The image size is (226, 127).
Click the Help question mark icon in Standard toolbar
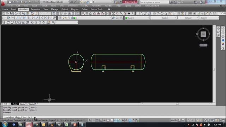point(78,13)
